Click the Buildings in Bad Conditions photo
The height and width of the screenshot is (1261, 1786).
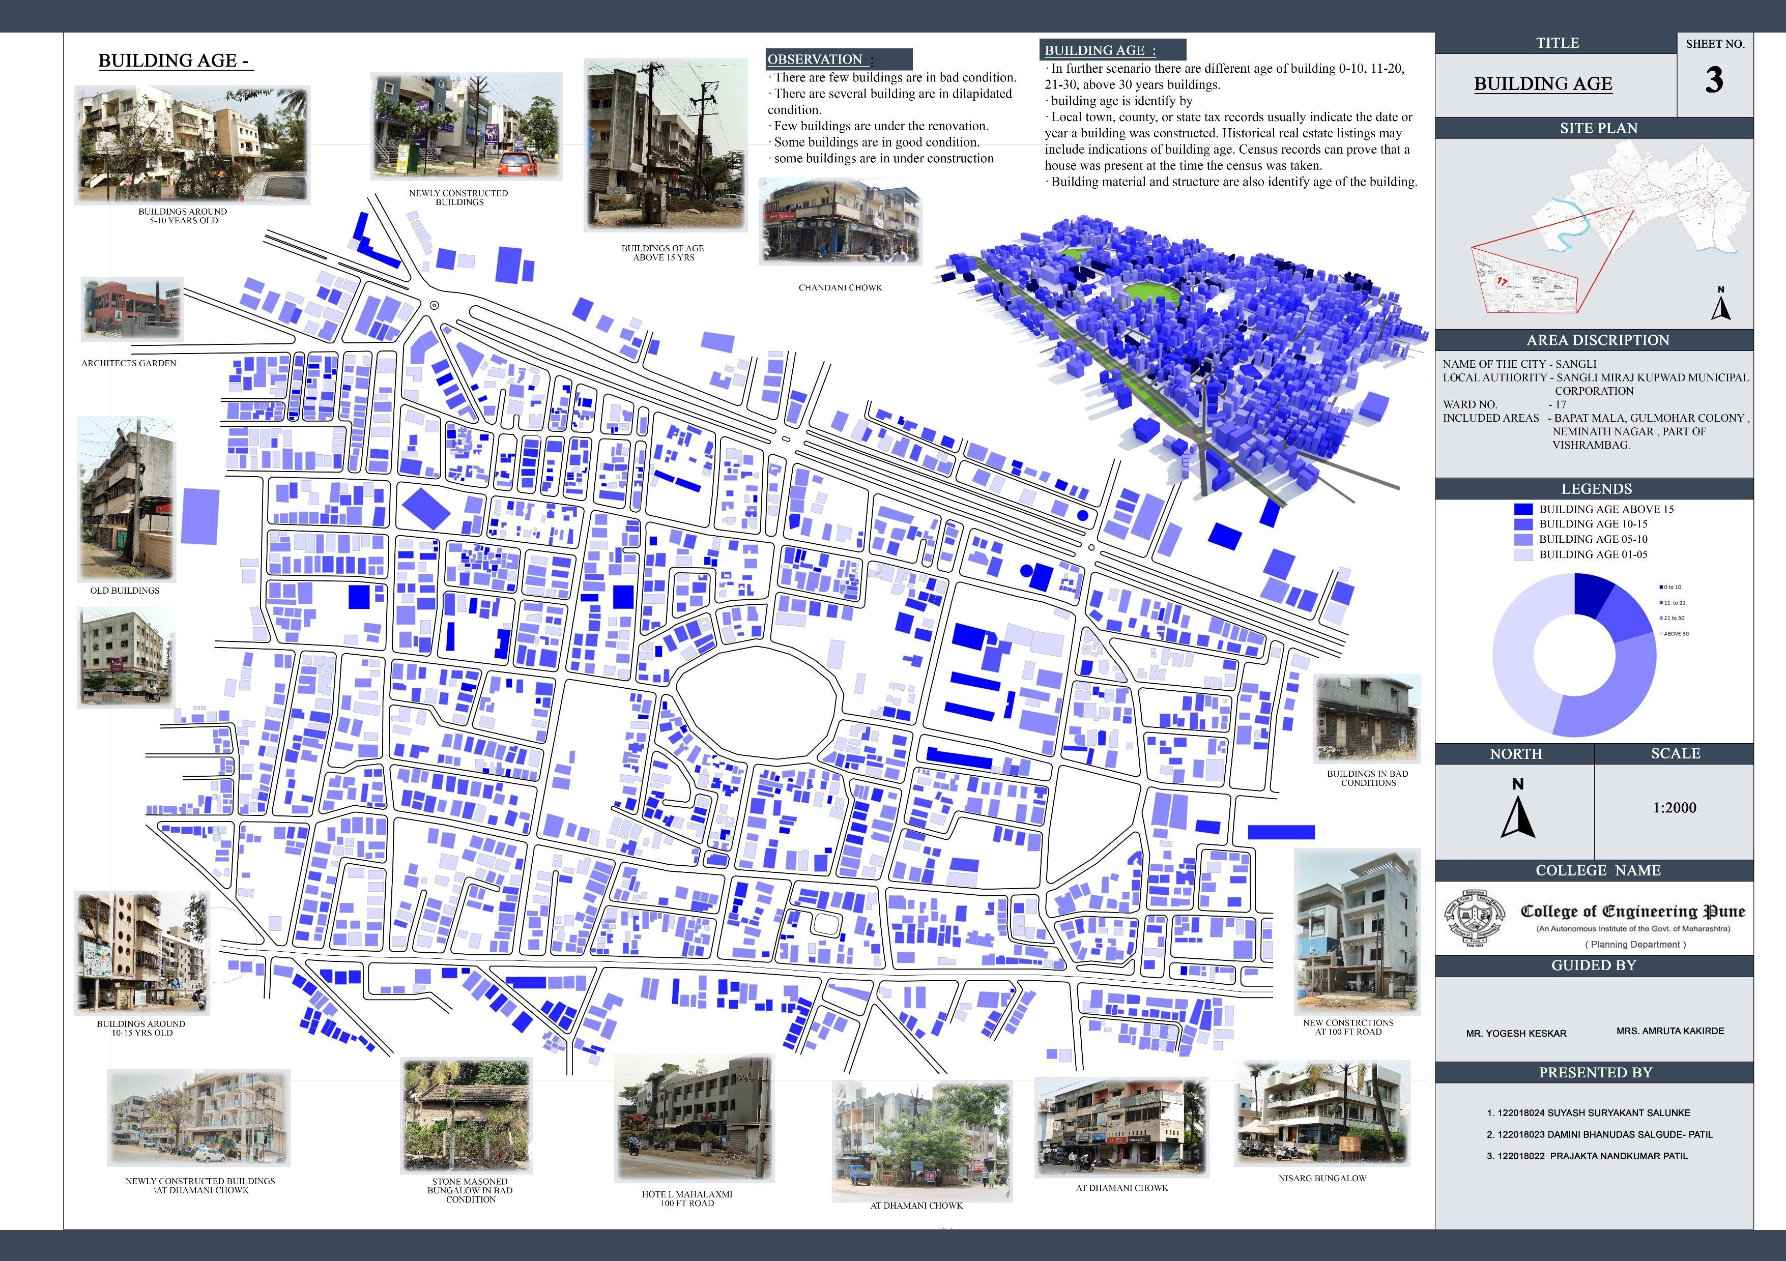(1367, 719)
